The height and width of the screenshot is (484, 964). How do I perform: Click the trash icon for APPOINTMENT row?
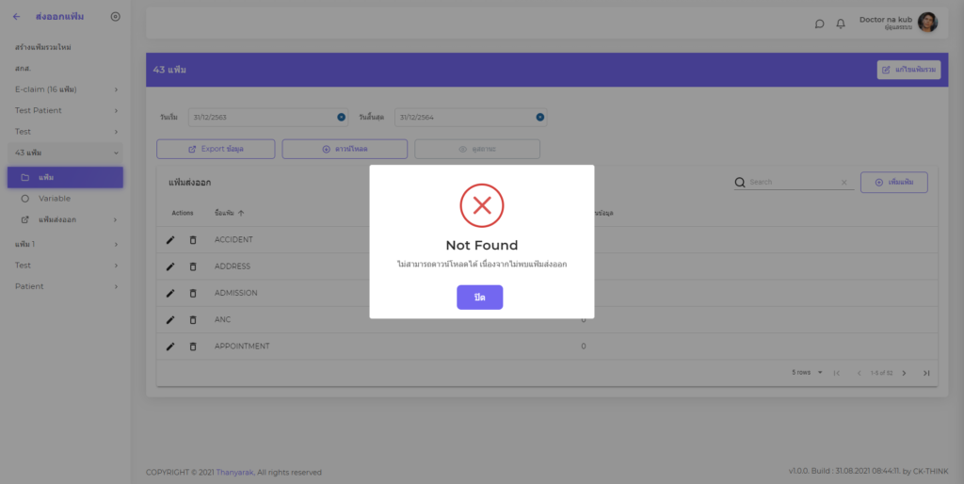193,347
